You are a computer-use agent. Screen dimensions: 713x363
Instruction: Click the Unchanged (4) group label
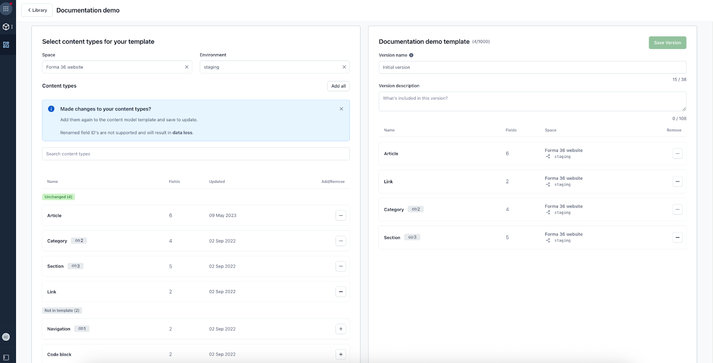tap(58, 197)
